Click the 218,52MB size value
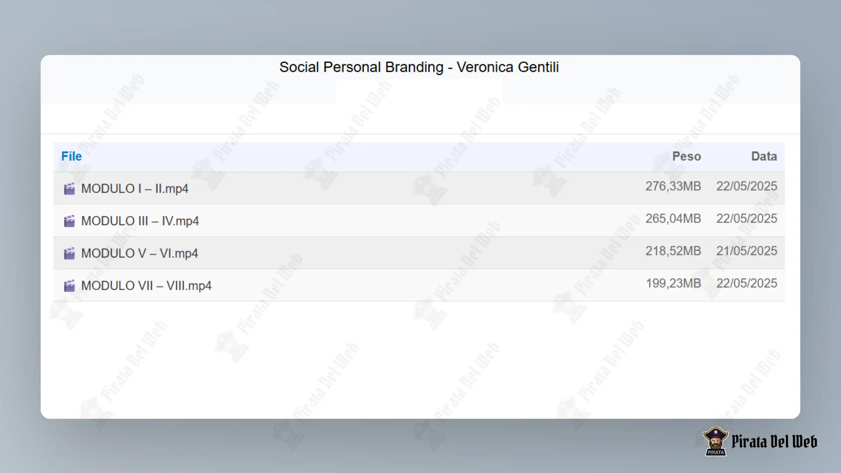This screenshot has height=473, width=841. point(673,251)
